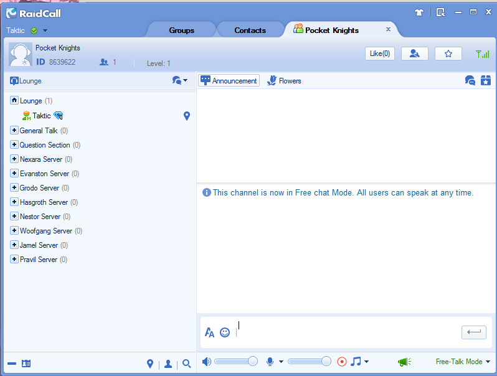The height and width of the screenshot is (376, 497).
Task: Expand the Evanston Server channel
Action: click(x=14, y=173)
